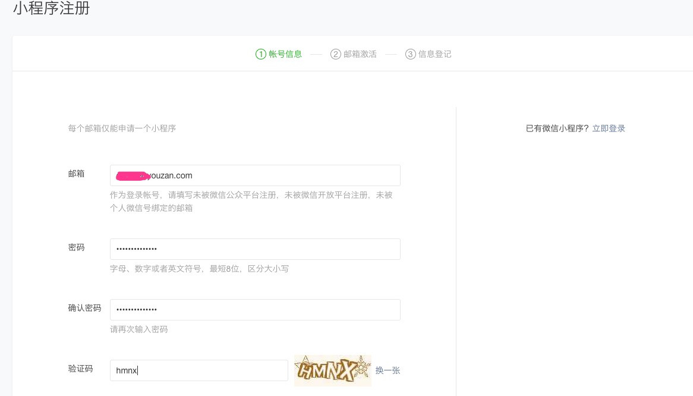Click the 每个邮箱仅能申请一个小程序 notice text
This screenshot has width=693, height=396.
[122, 128]
